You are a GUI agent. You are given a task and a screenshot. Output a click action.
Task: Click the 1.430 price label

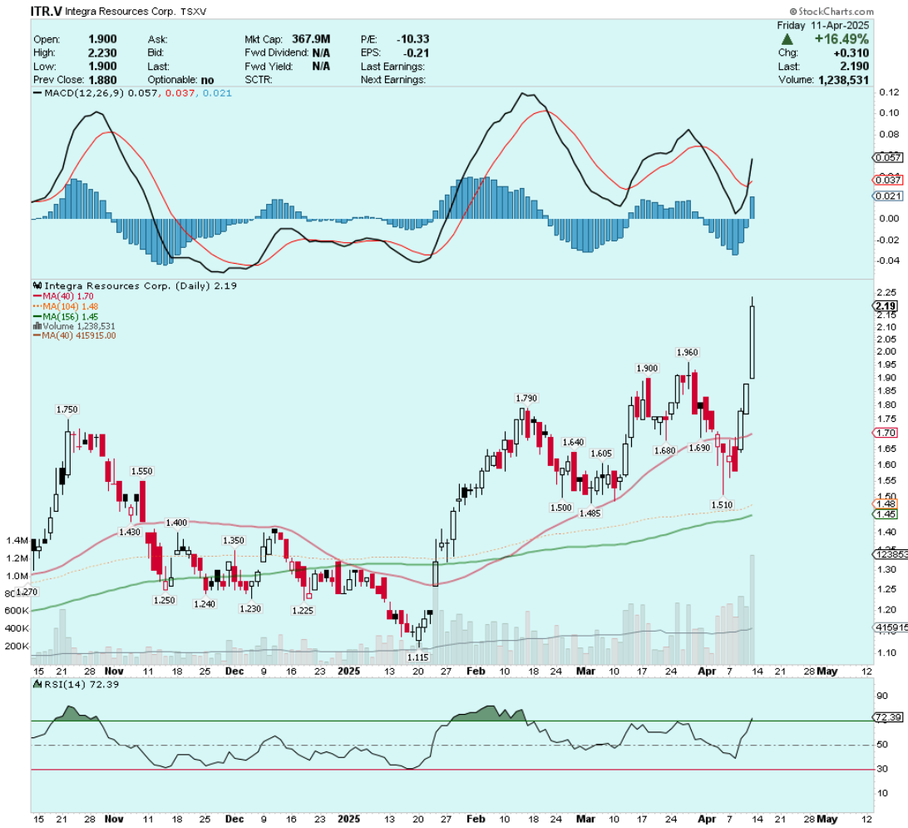point(129,532)
